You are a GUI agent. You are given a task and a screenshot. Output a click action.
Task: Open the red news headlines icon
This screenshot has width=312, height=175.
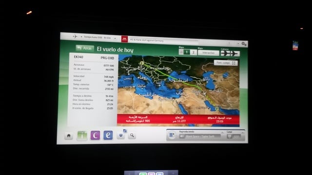click(x=124, y=39)
